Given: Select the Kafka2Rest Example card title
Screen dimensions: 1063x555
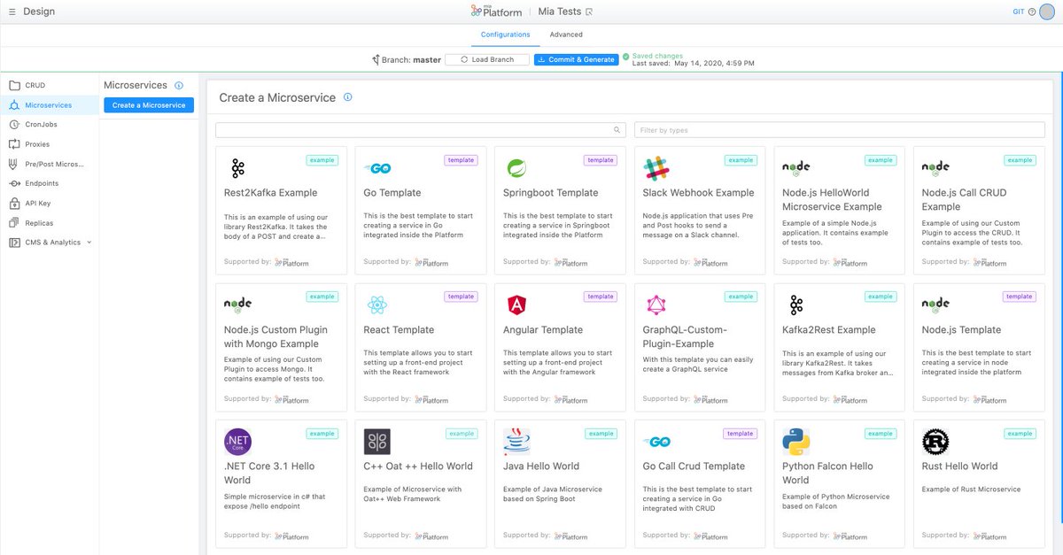Looking at the screenshot, I should pyautogui.click(x=828, y=329).
